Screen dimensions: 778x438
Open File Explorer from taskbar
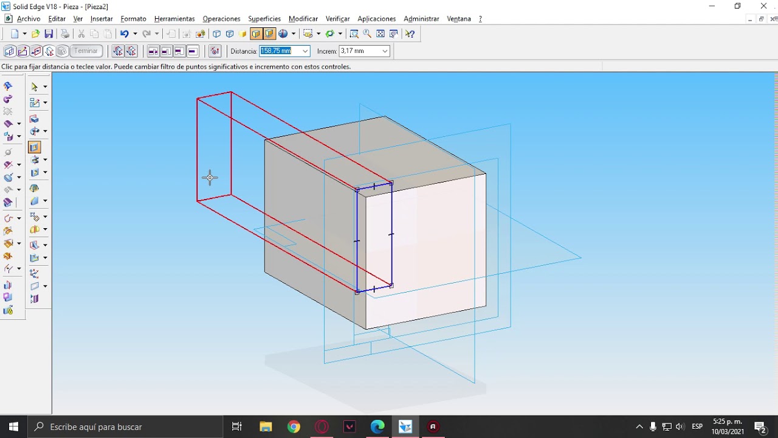(x=266, y=427)
